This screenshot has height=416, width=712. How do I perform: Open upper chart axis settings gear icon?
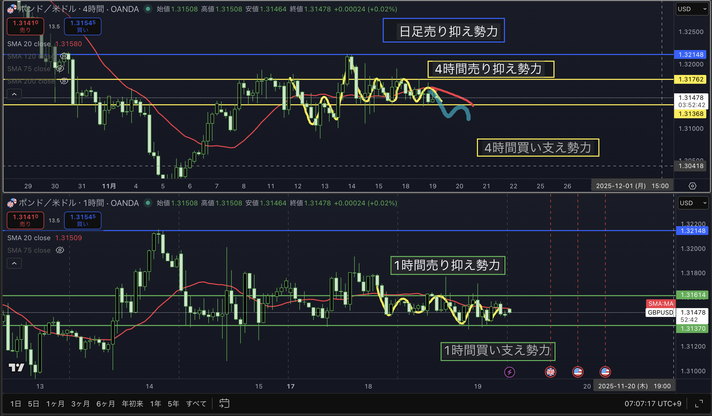click(x=692, y=186)
